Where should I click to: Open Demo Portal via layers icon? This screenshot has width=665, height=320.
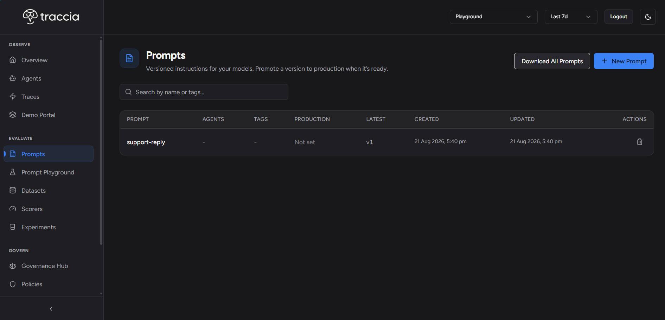click(13, 115)
